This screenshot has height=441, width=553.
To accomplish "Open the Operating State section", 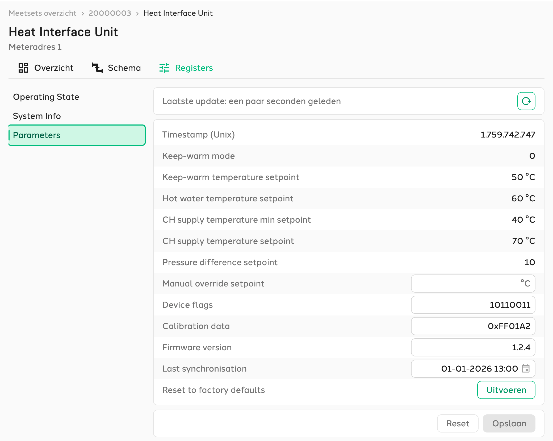I will click(x=77, y=97).
